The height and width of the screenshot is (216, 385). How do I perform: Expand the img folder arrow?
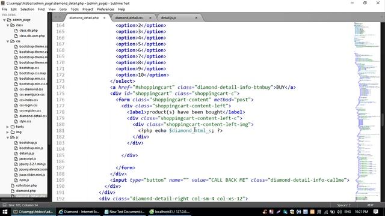point(8,132)
